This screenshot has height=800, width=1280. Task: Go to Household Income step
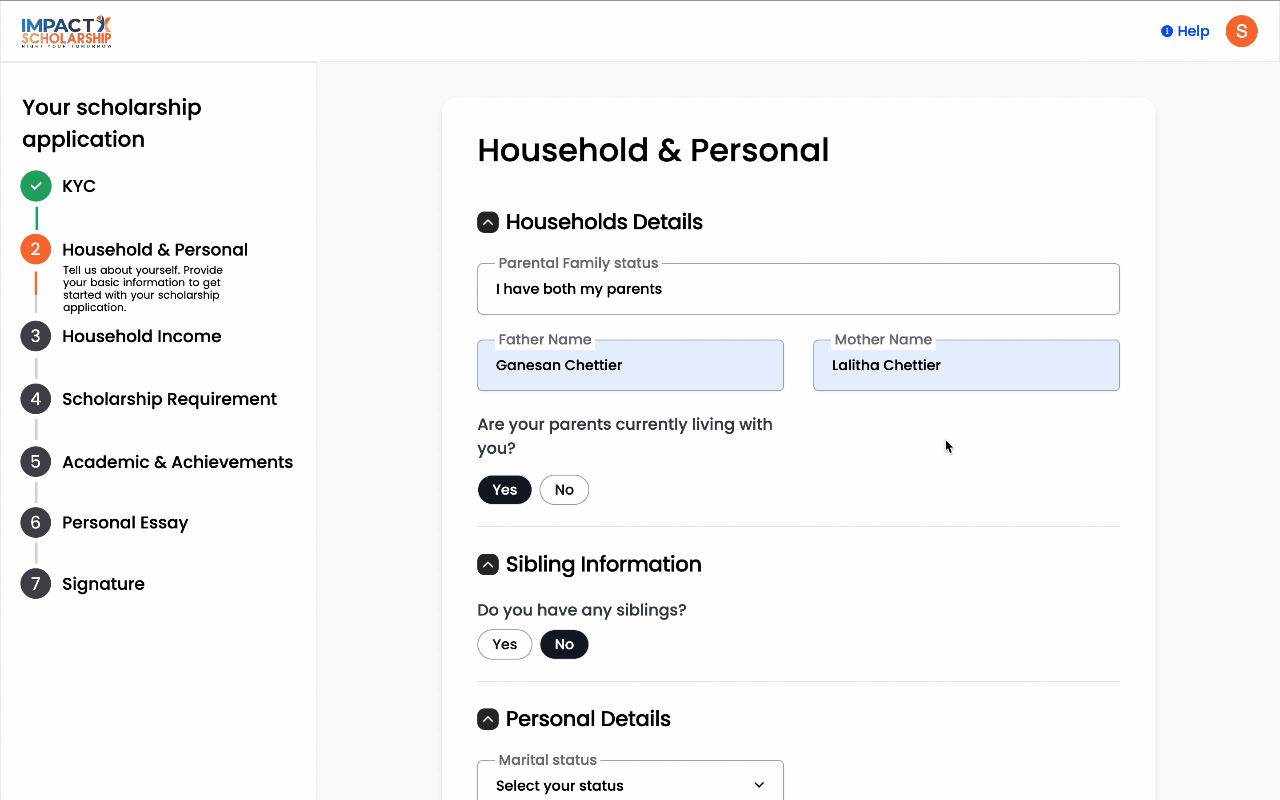click(142, 336)
